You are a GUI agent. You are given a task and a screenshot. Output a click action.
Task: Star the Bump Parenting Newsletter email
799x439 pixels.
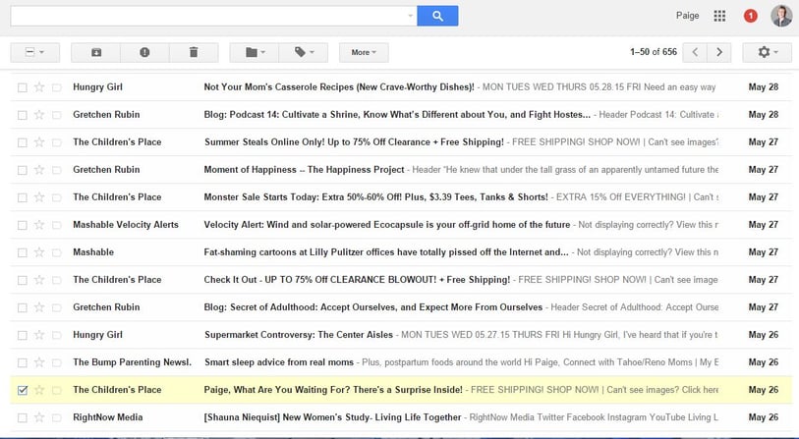point(39,362)
